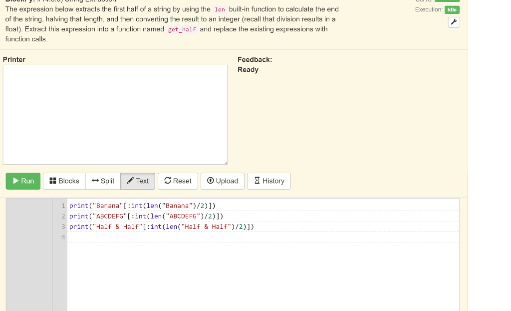Screen dimensions: 511x311
Task: Click the green Idle execution badge
Action: click(452, 9)
